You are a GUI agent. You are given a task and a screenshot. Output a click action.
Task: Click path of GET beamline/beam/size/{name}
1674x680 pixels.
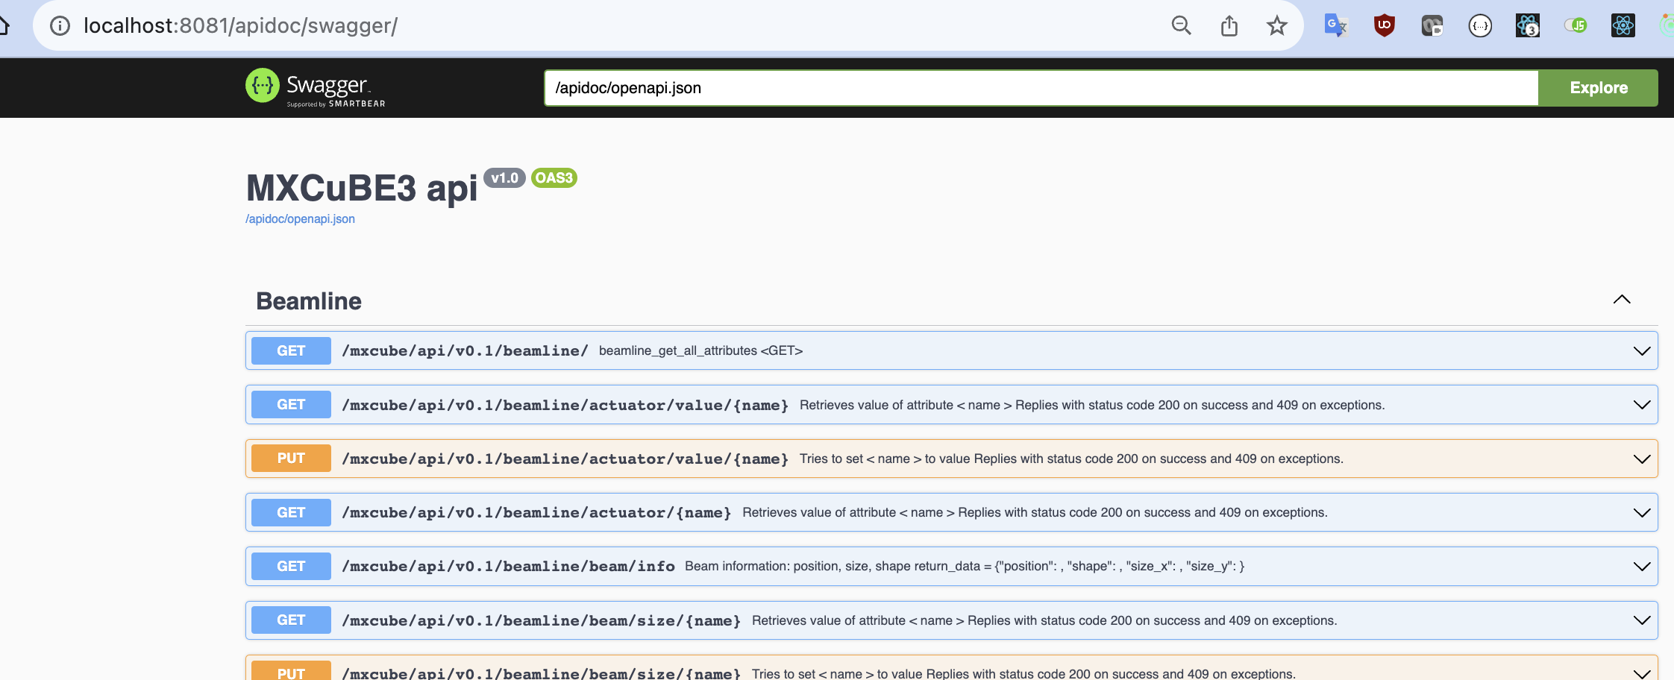point(541,620)
